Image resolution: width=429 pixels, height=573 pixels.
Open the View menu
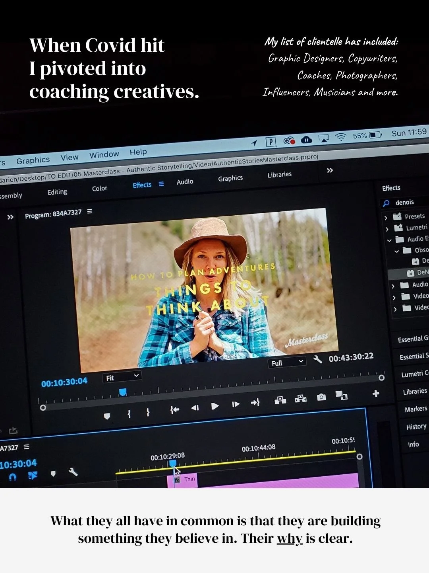coord(70,157)
